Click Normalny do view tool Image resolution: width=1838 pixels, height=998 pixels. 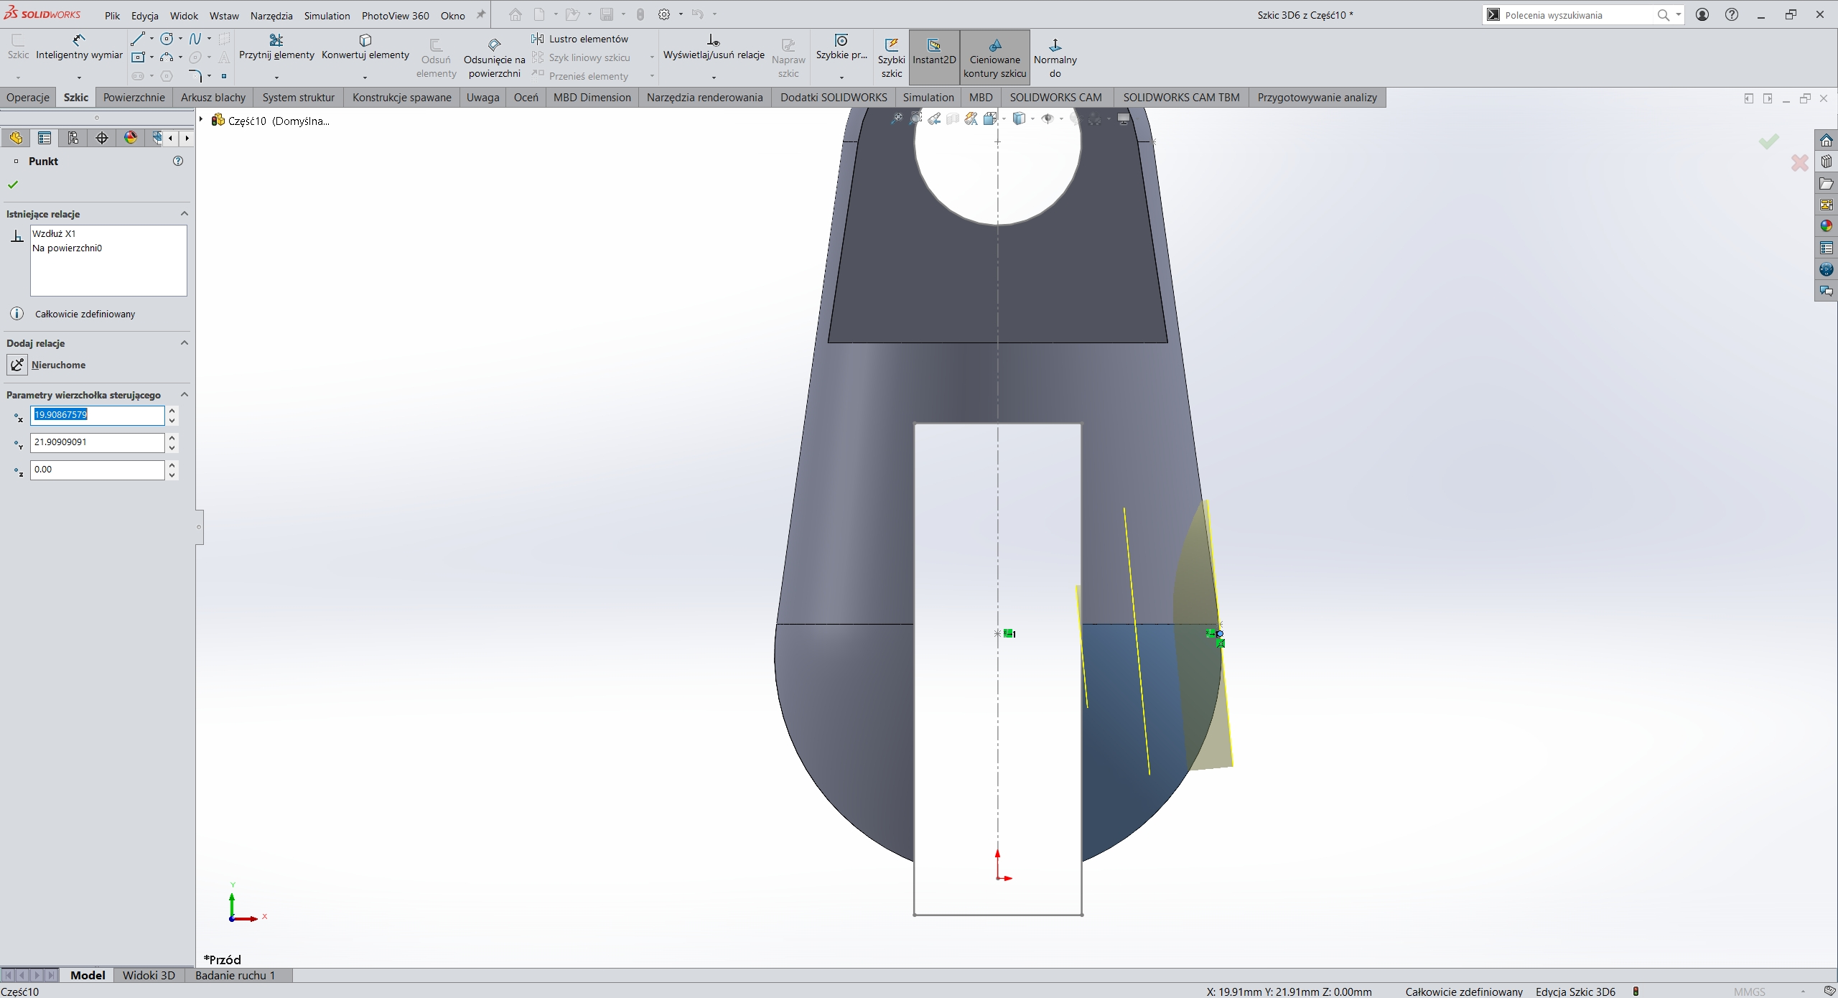click(1055, 57)
